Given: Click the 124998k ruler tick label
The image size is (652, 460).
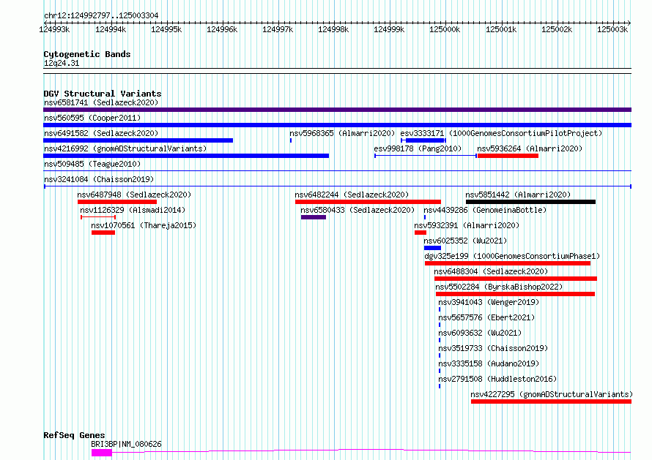Looking at the screenshot, I should [333, 29].
